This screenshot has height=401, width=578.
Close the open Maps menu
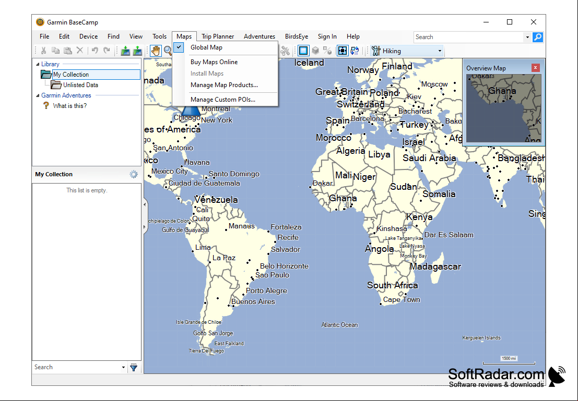tap(184, 37)
